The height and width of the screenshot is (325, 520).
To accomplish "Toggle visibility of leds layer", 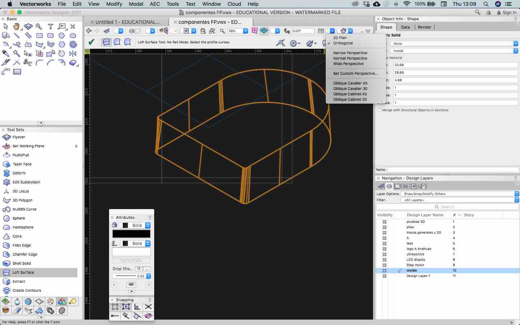I will pyautogui.click(x=385, y=243).
